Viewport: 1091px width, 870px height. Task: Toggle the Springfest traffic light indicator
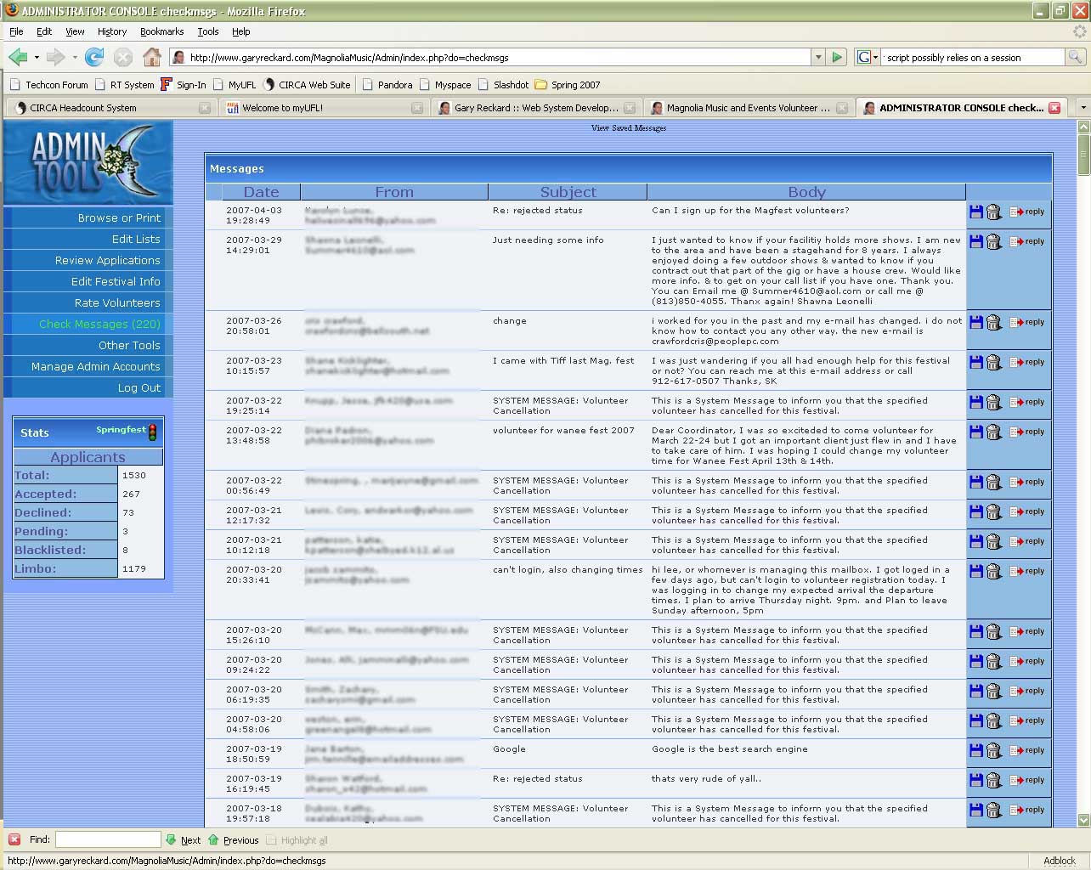point(153,432)
